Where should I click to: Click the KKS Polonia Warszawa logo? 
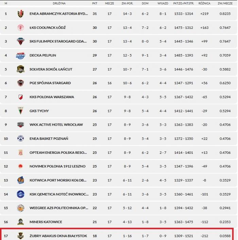(21, 97)
